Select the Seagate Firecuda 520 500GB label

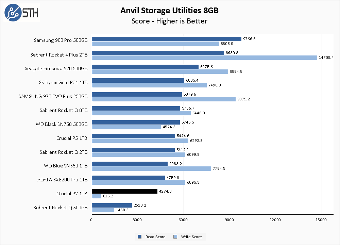[x=56, y=69]
